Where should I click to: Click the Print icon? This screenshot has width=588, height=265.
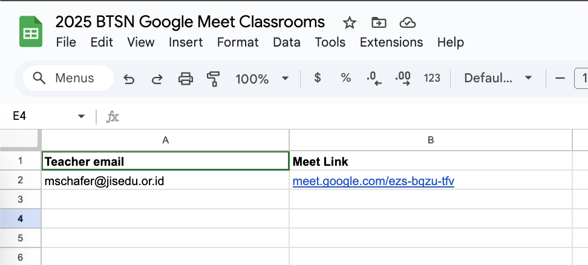coord(186,79)
